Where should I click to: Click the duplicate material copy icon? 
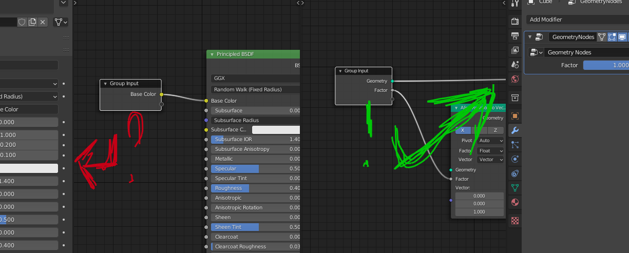point(32,22)
